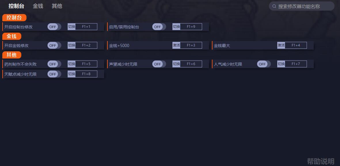Open the 其他 tab
This screenshot has height=166, width=340.
[57, 6]
